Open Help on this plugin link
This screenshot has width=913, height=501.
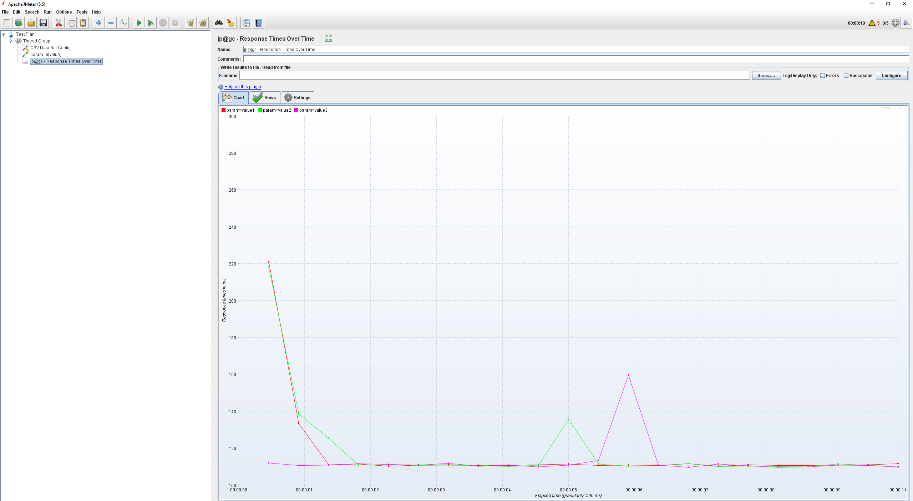point(243,87)
